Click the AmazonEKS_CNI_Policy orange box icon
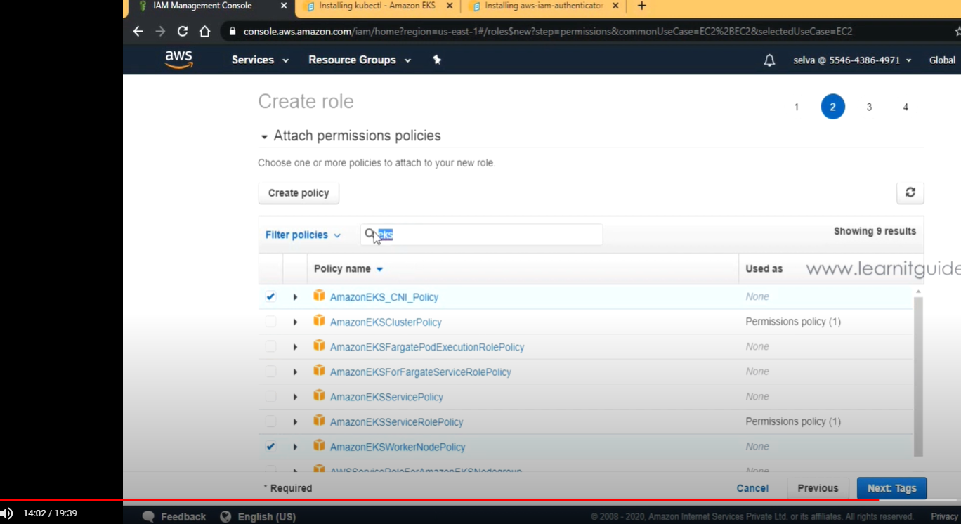Image resolution: width=961 pixels, height=524 pixels. (319, 296)
